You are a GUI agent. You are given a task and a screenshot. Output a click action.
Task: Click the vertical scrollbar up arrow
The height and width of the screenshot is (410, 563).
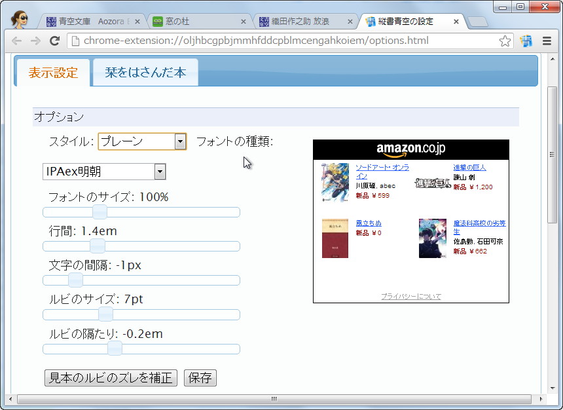553,59
